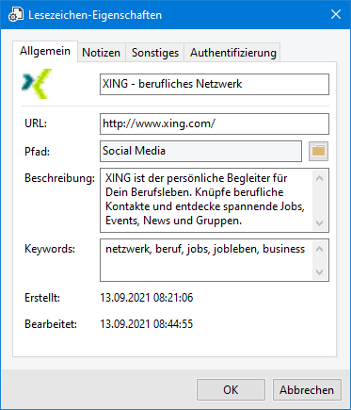Screen dimensions: 351x410
Task: Click the Beschreibung scroll up arrow
Action: pyautogui.click(x=320, y=178)
